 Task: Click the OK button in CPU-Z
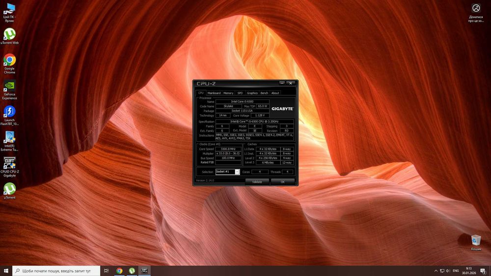point(282,182)
